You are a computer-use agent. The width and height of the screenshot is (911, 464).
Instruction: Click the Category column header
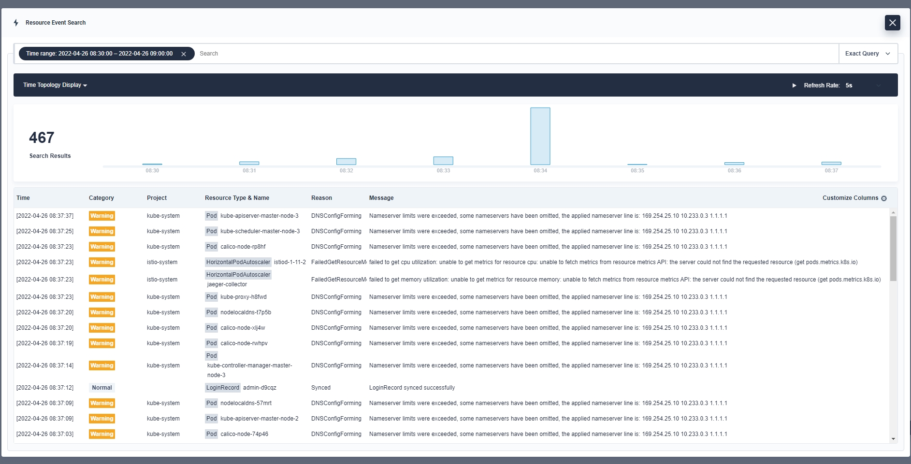click(101, 198)
